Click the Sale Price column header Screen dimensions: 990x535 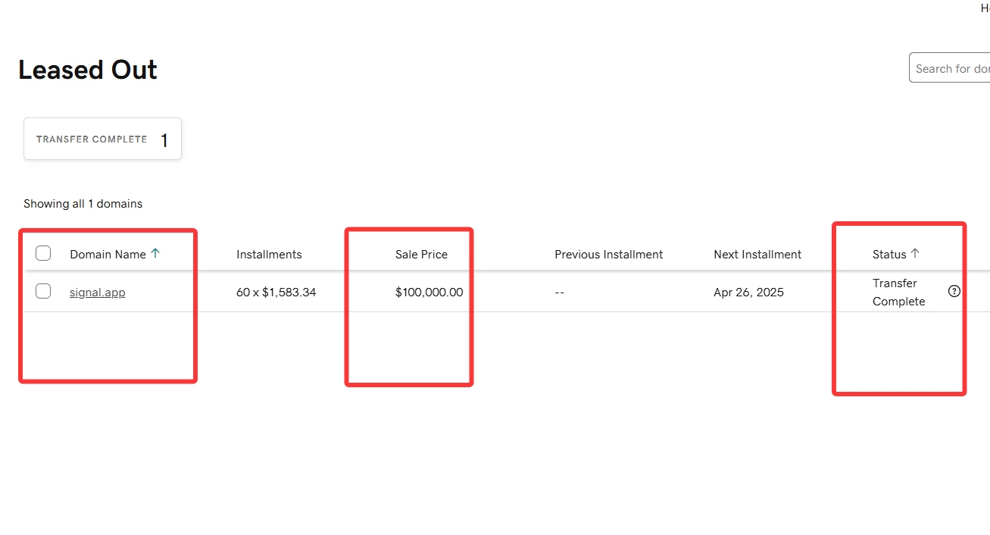coord(421,255)
